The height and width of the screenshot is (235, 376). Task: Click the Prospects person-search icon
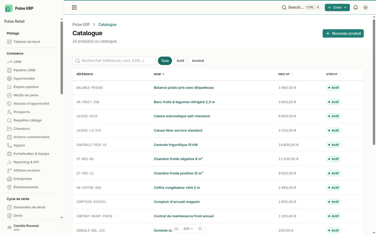point(9,112)
